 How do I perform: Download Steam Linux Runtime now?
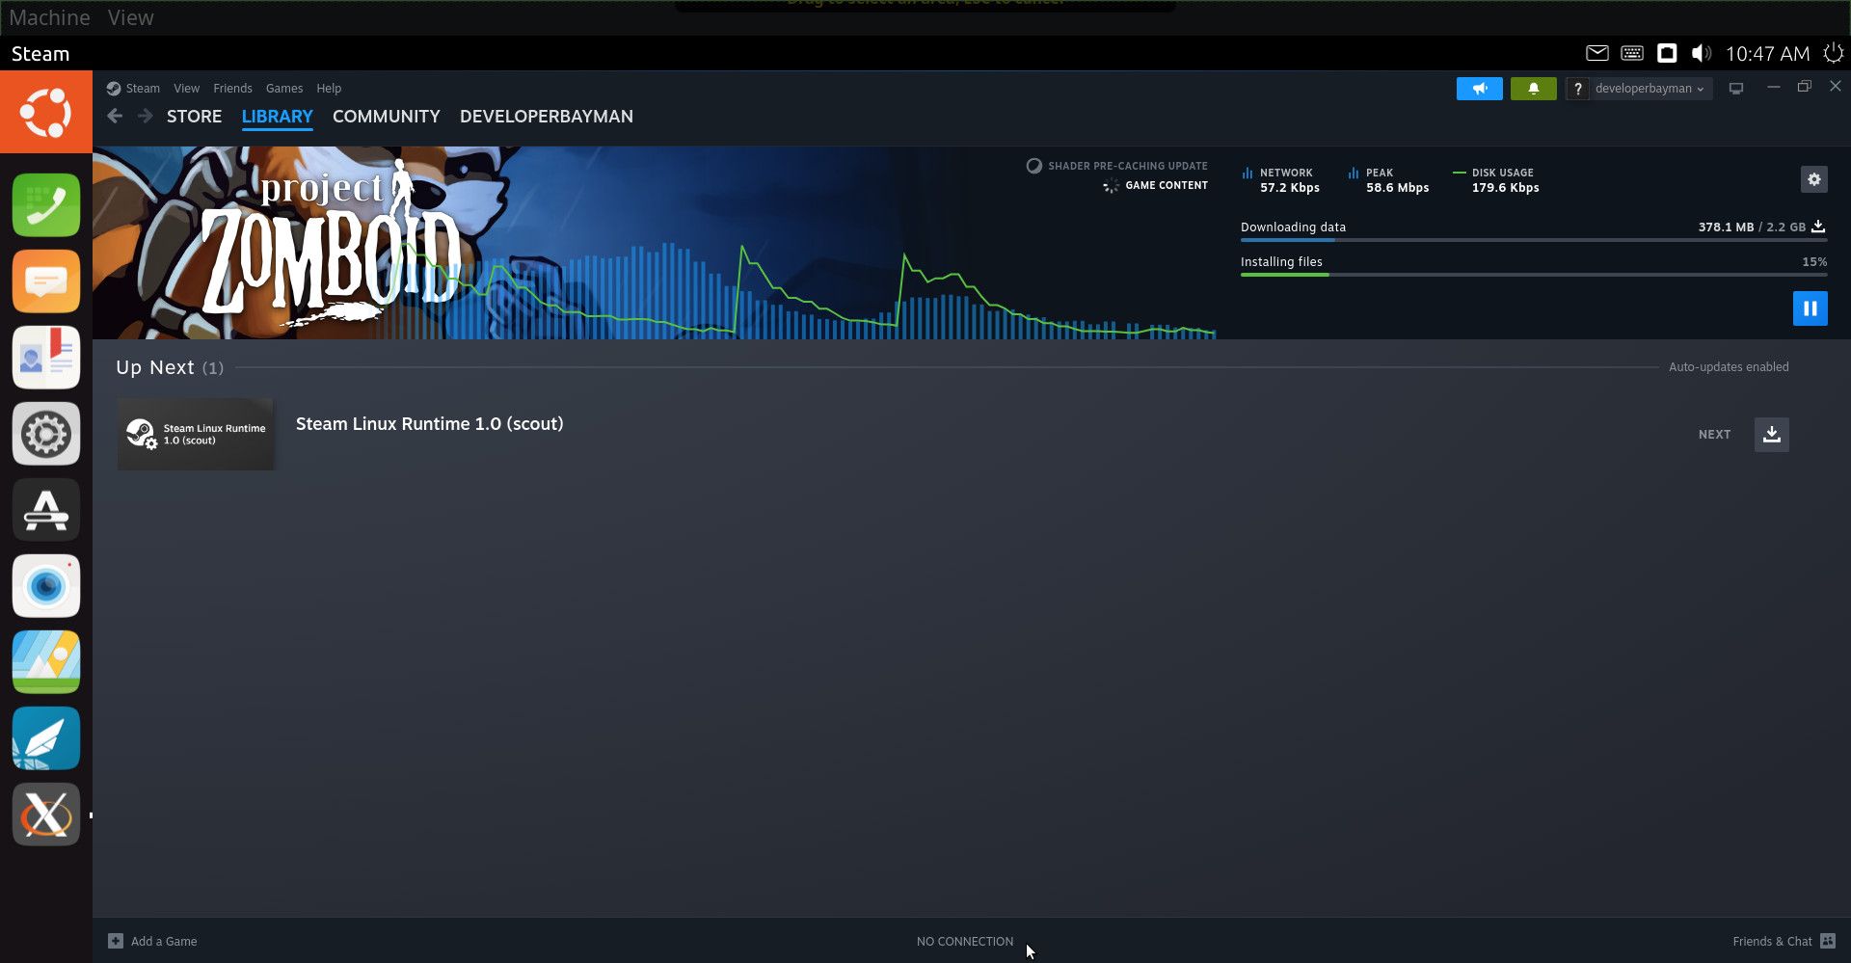tap(1771, 435)
